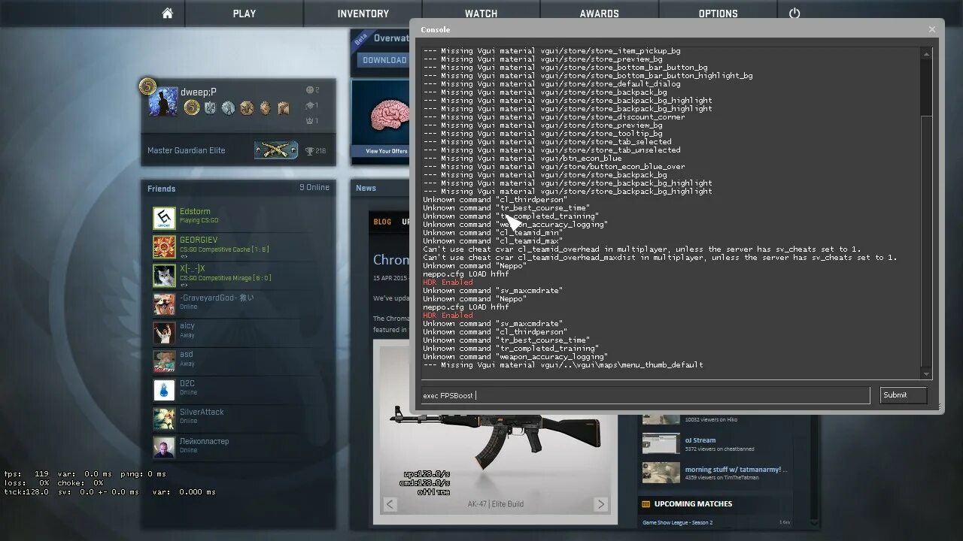Close the Console window
Image resolution: width=963 pixels, height=541 pixels.
[932, 29]
